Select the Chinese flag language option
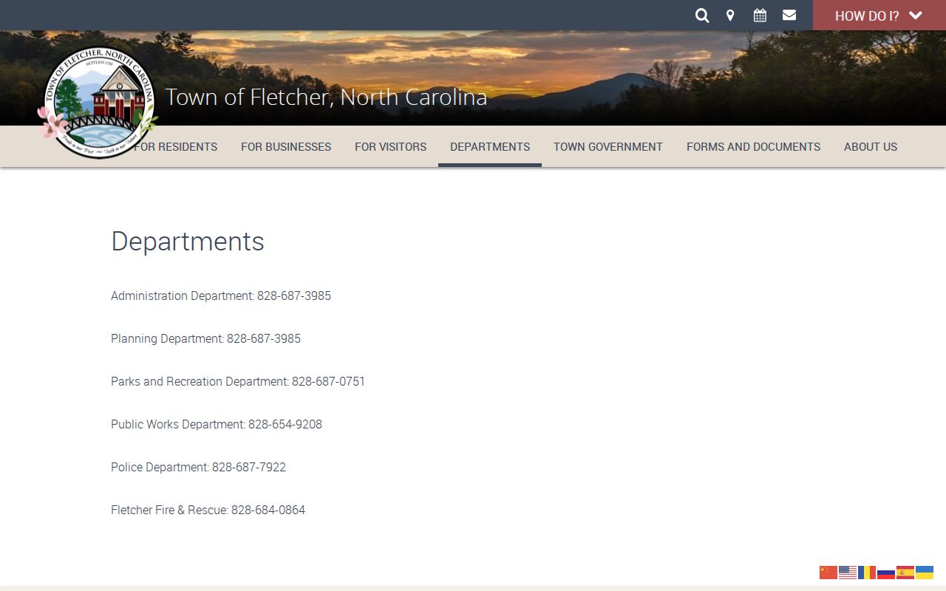 (828, 573)
